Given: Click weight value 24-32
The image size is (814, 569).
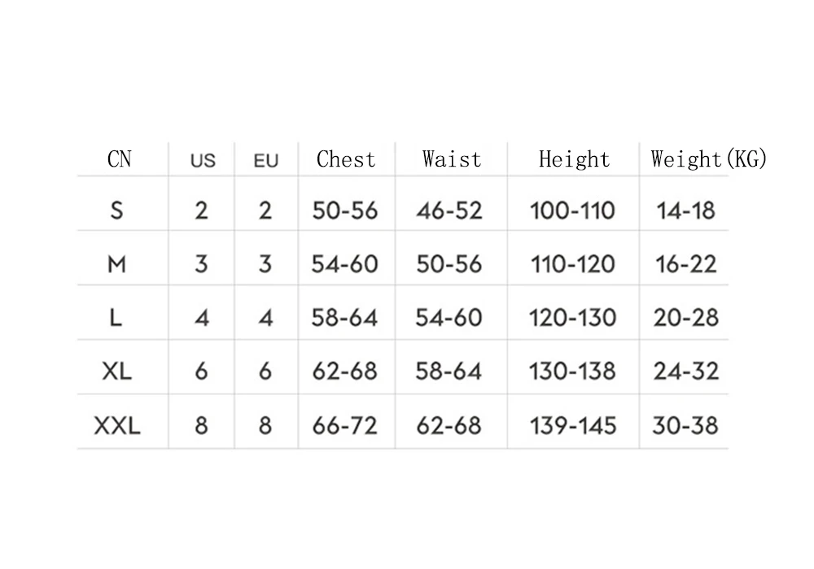Looking at the screenshot, I should [685, 371].
